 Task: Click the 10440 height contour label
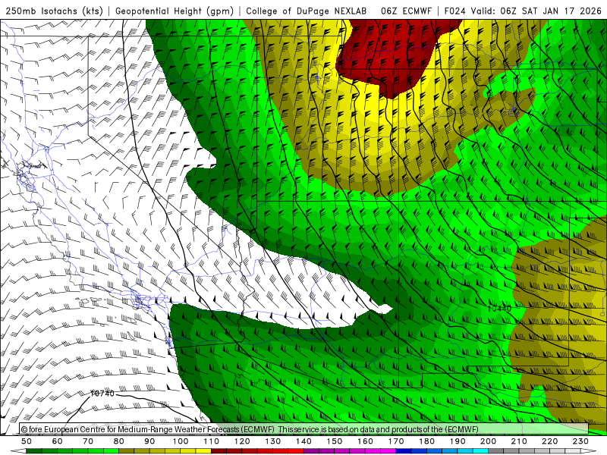(x=499, y=309)
